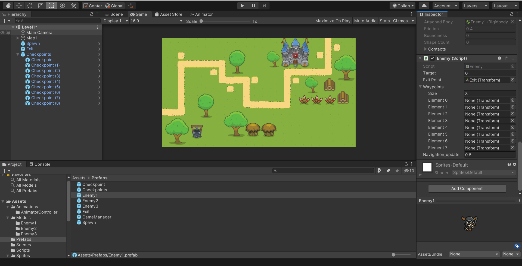Open Gizmos dropdown arrow
Viewport: 522px width, 266px height.
[413, 21]
